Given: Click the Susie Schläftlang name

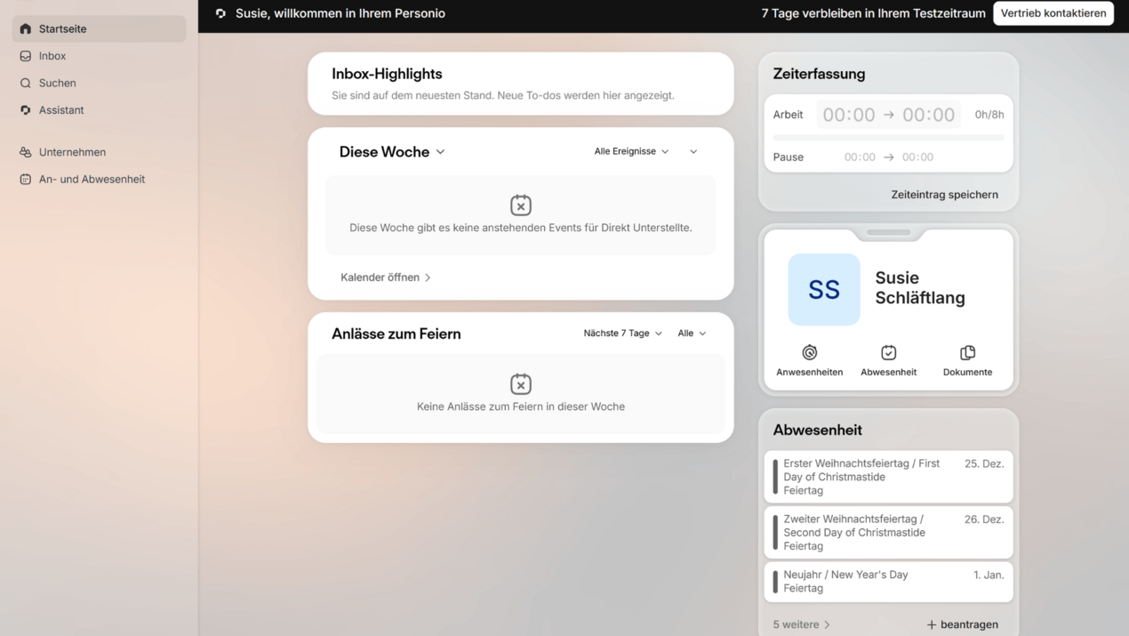Looking at the screenshot, I should pos(920,287).
